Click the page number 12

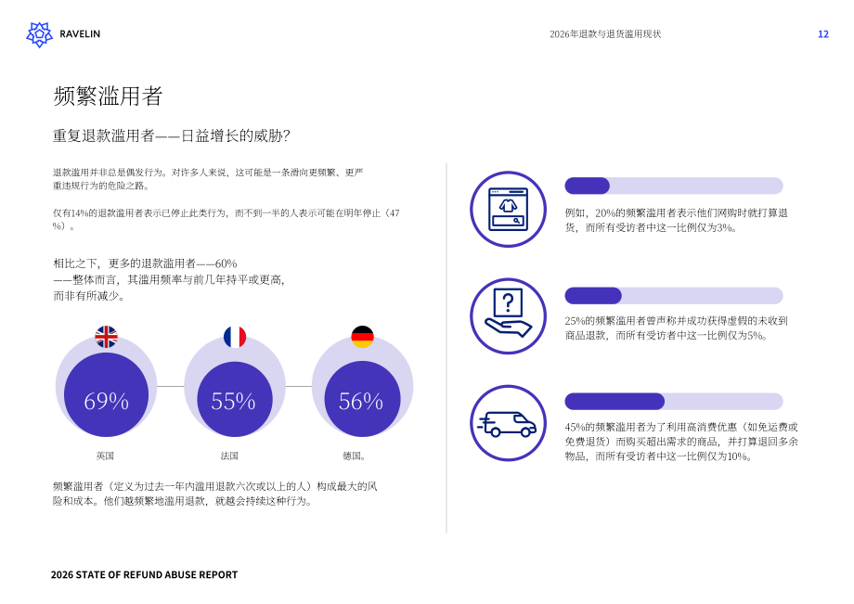823,34
